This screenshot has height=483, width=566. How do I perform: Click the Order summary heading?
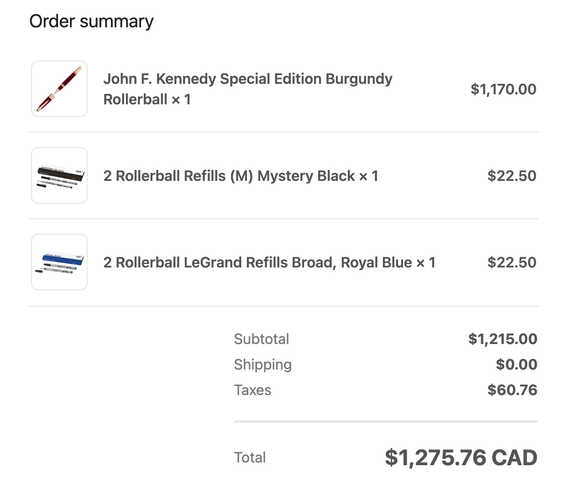click(91, 21)
